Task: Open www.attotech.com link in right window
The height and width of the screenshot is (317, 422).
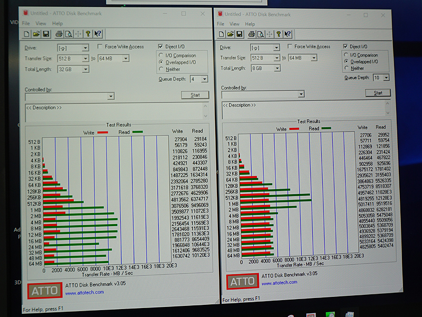Action: (280, 283)
